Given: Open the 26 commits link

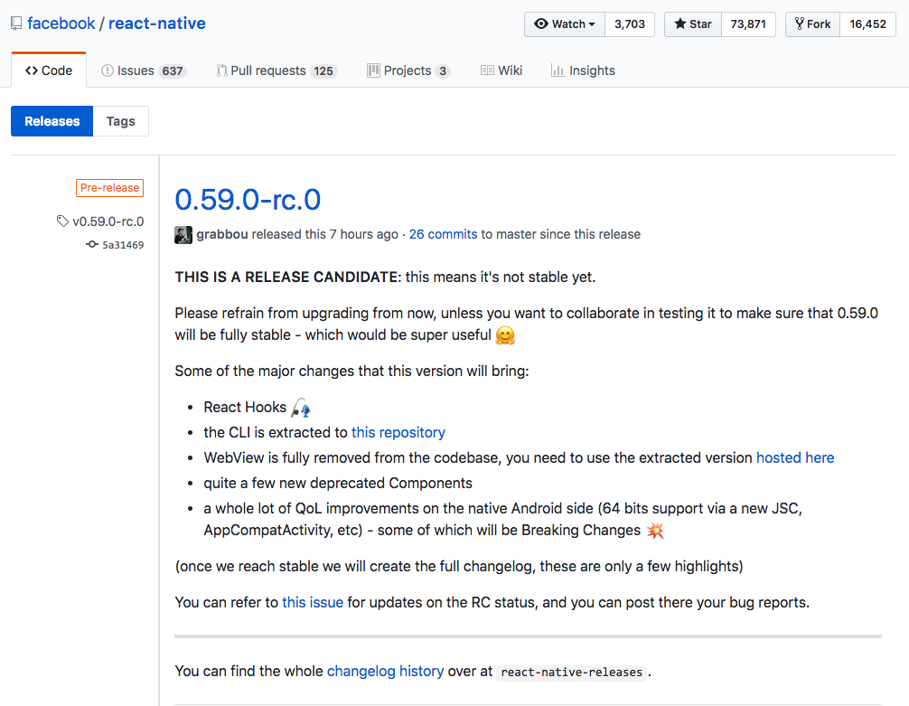Looking at the screenshot, I should click(x=443, y=234).
